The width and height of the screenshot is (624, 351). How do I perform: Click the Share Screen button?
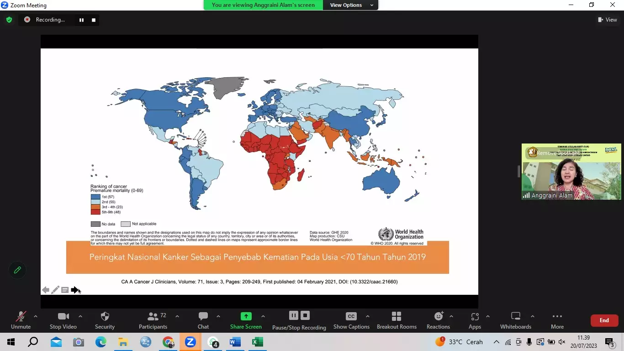(246, 320)
